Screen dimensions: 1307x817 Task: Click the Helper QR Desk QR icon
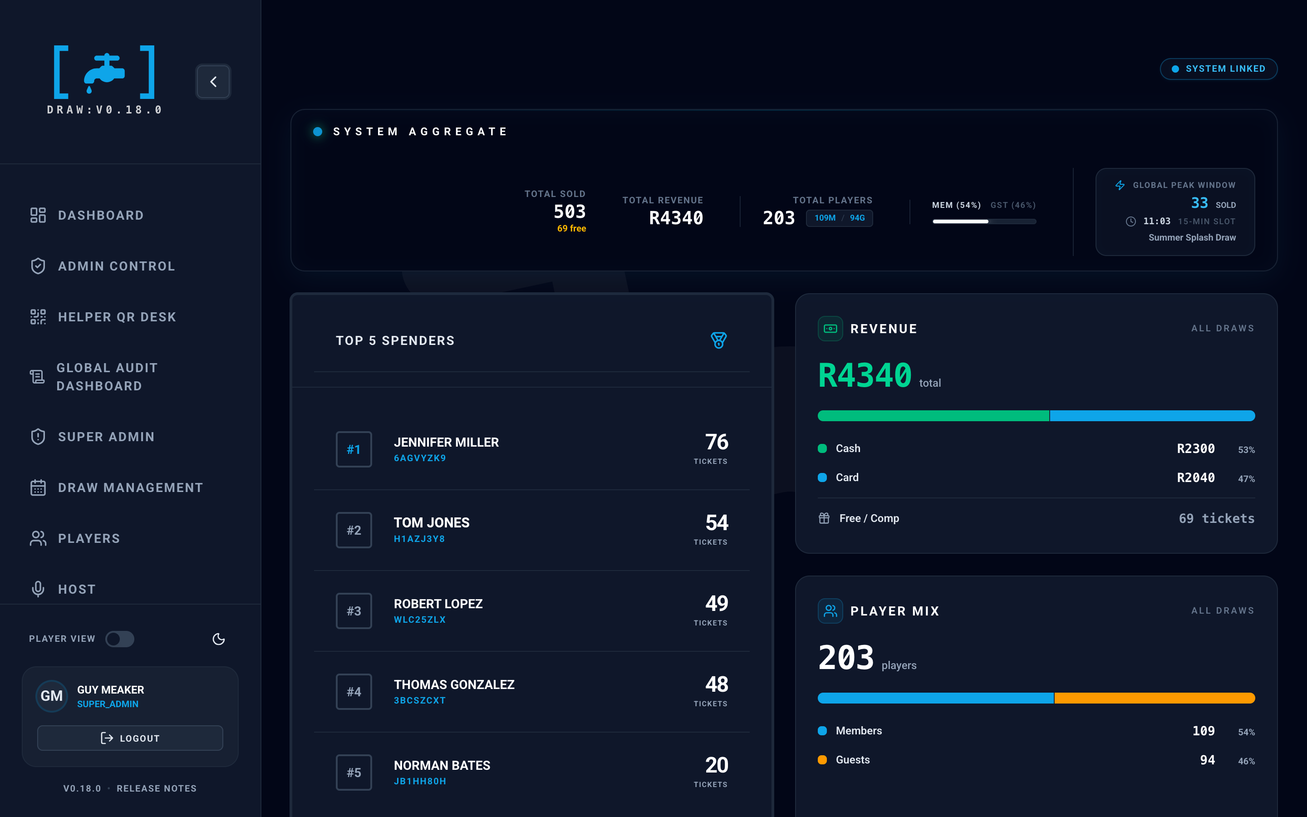point(38,317)
